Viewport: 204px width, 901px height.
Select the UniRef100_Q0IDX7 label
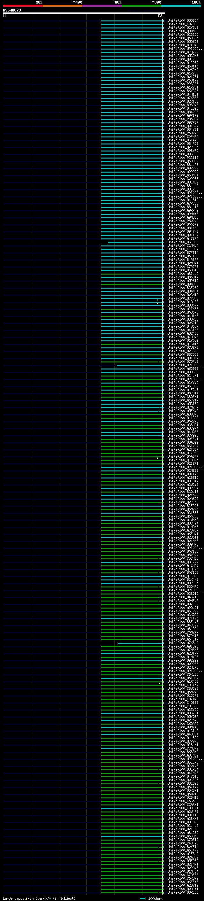pyautogui.click(x=183, y=358)
